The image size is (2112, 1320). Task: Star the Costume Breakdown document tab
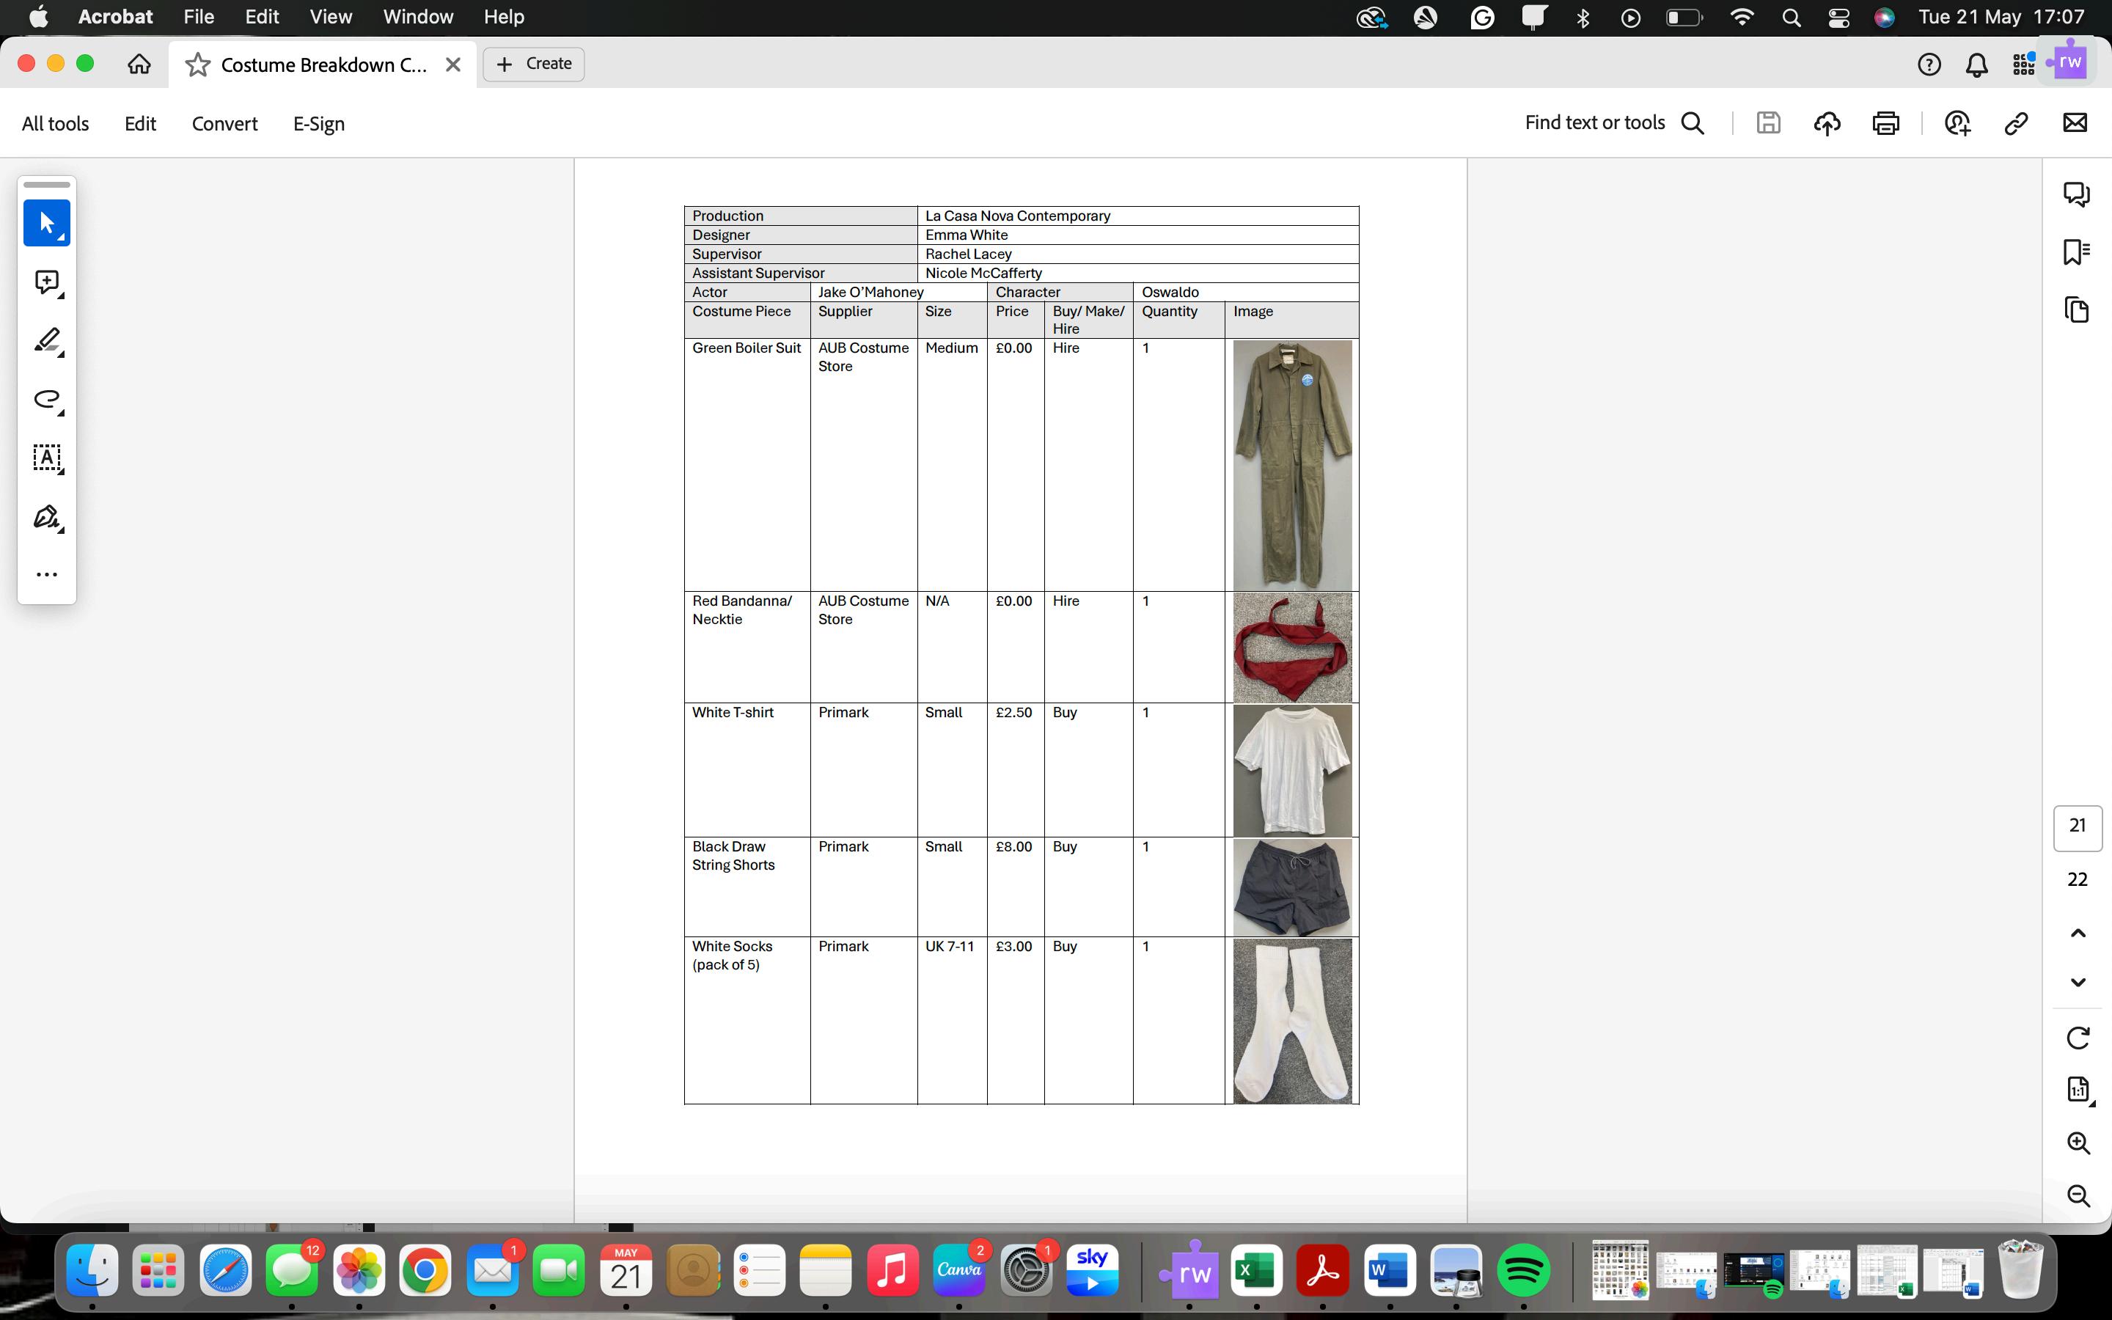(198, 65)
